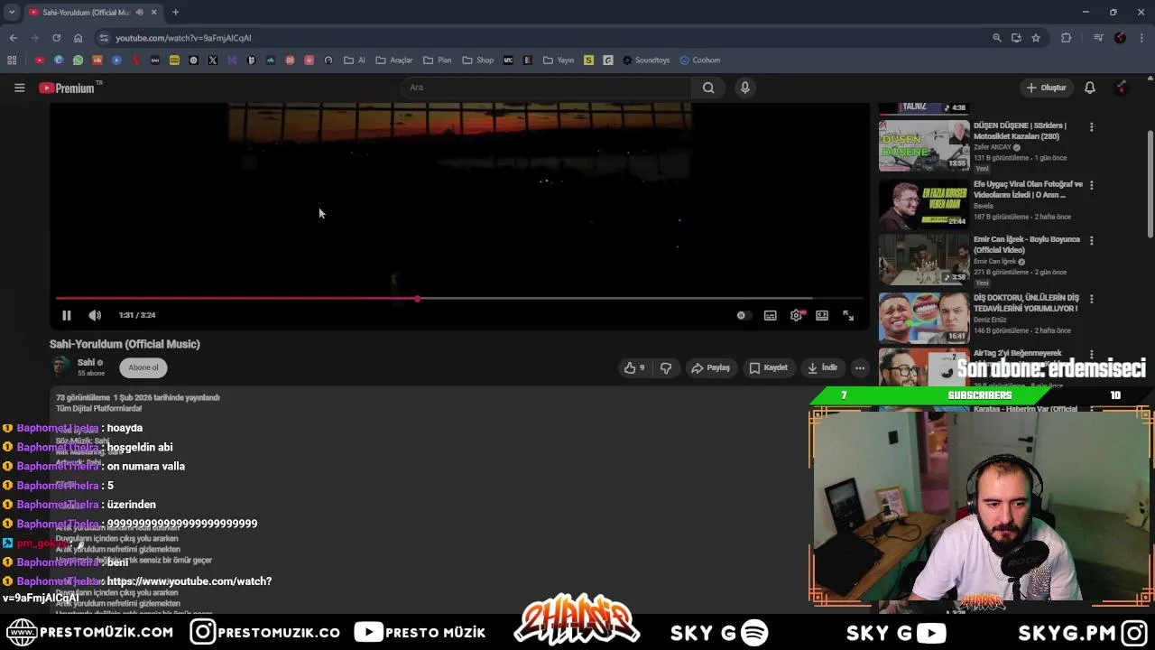Open the Coohom bookmark
1155x650 pixels.
click(700, 60)
